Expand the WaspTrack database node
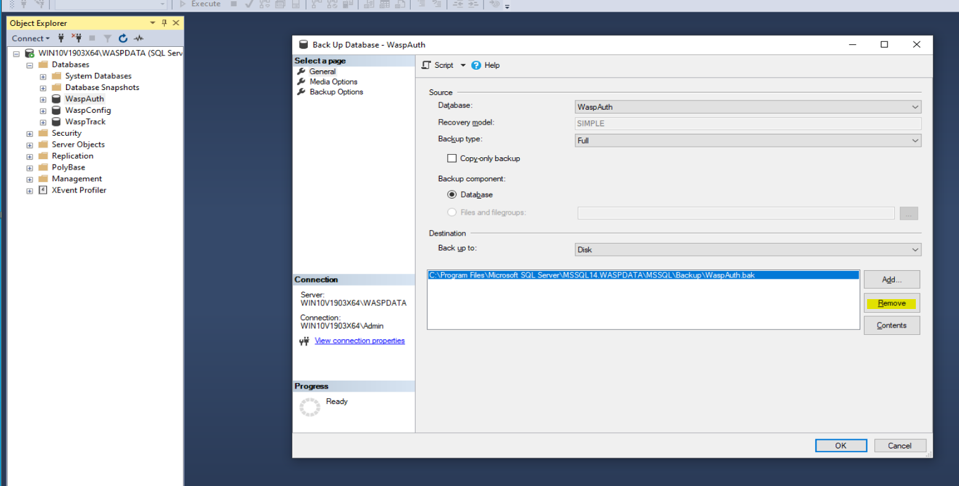 point(43,122)
